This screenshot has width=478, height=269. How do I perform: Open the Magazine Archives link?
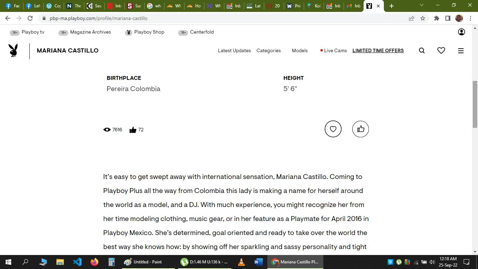[90, 32]
